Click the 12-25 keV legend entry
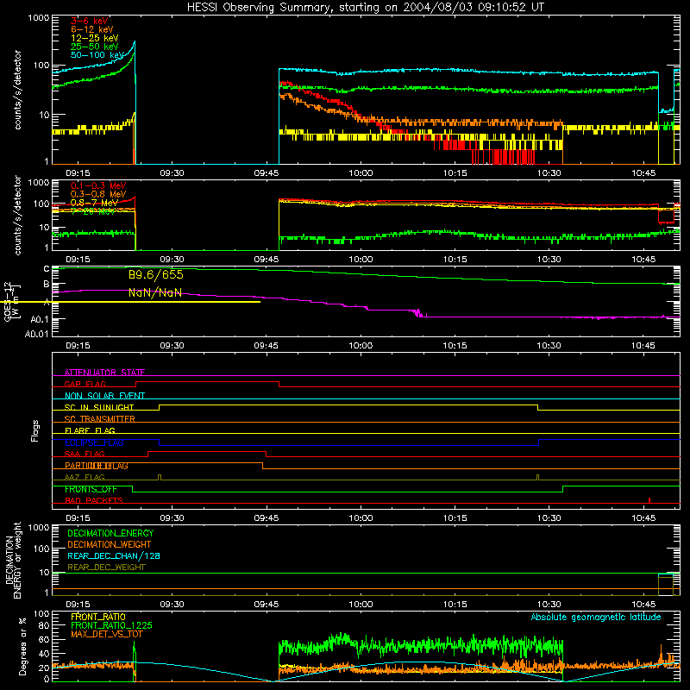 pyautogui.click(x=95, y=38)
